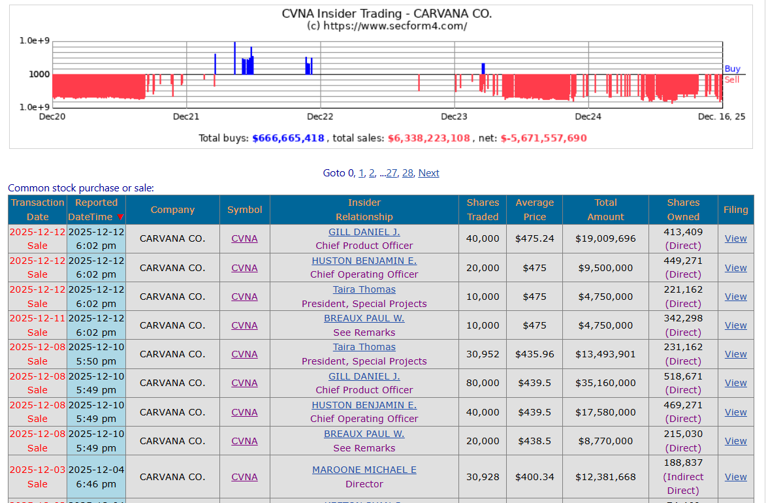Click the Dec22 axis label on chart
Image resolution: width=768 pixels, height=503 pixels.
pyautogui.click(x=320, y=116)
